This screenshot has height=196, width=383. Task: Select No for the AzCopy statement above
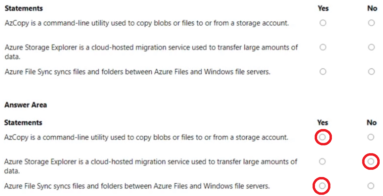click(x=372, y=23)
